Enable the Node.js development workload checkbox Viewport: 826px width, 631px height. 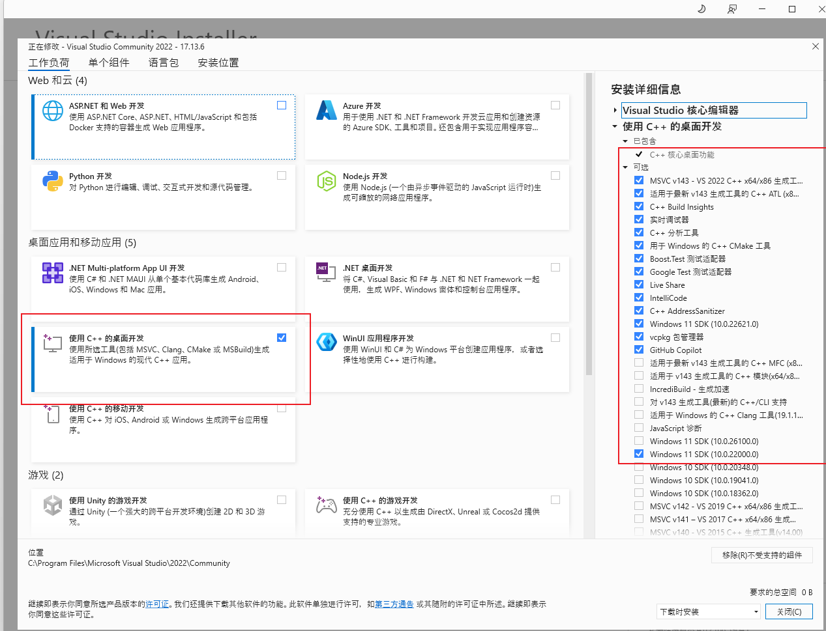[x=555, y=175]
